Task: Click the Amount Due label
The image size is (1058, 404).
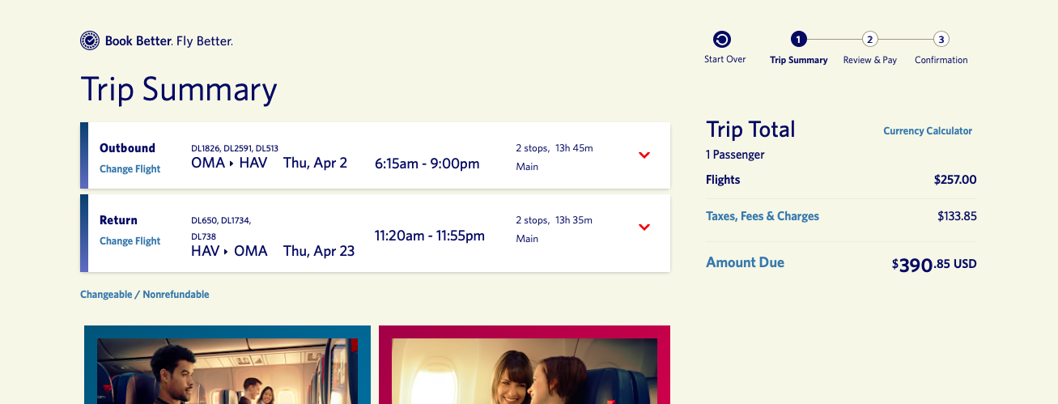Action: [745, 262]
